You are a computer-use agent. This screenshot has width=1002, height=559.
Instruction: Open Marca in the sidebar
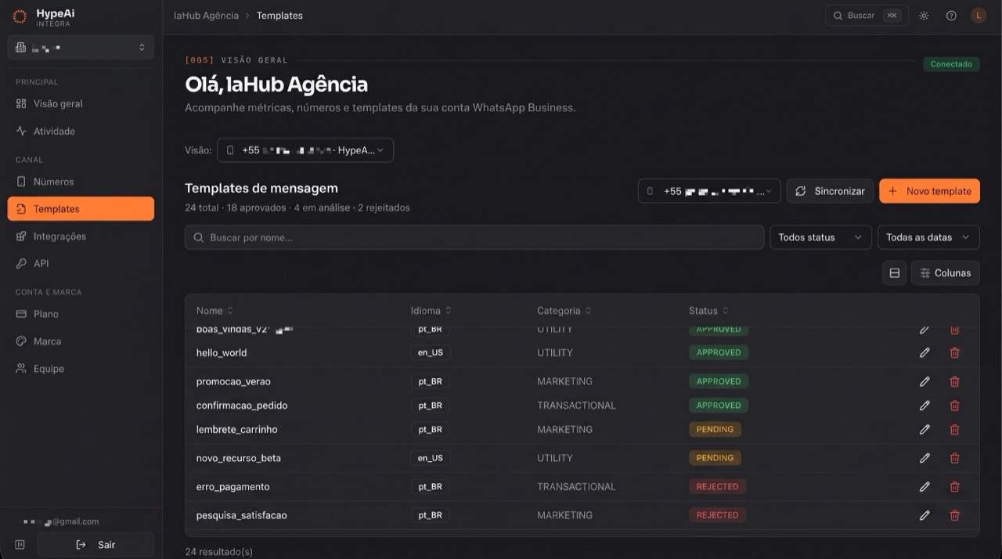(81, 341)
